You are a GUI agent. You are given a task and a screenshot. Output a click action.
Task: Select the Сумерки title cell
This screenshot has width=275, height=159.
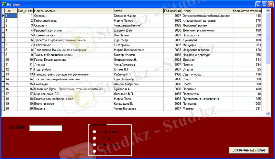73,15
